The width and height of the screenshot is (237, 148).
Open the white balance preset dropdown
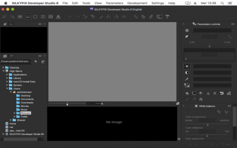(212, 66)
